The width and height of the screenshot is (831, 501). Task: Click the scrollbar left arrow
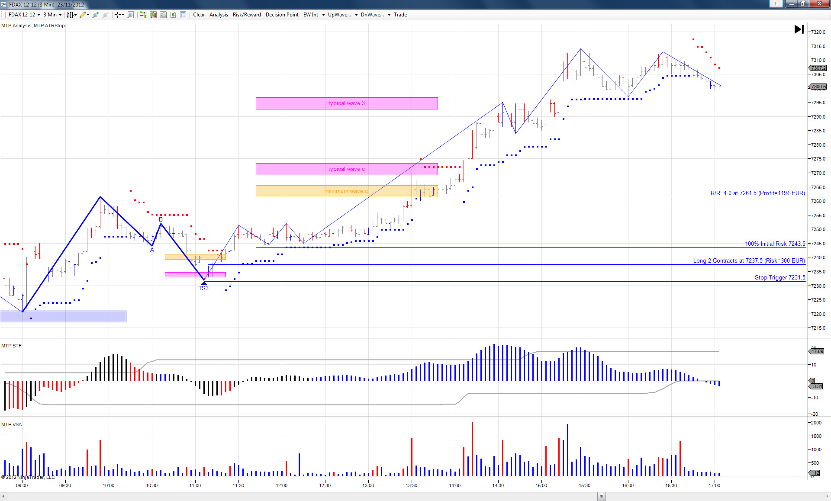click(x=4, y=496)
